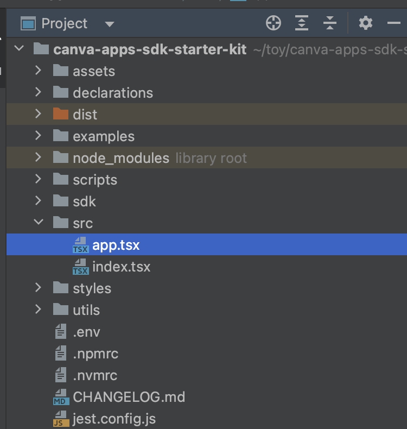407x429 pixels.
Task: Click the declarations folder icon
Action: (61, 92)
